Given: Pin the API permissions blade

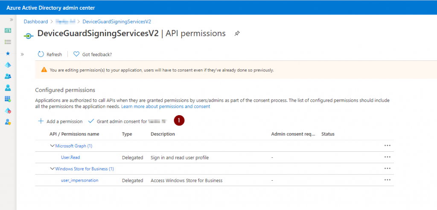Looking at the screenshot, I should [x=237, y=34].
